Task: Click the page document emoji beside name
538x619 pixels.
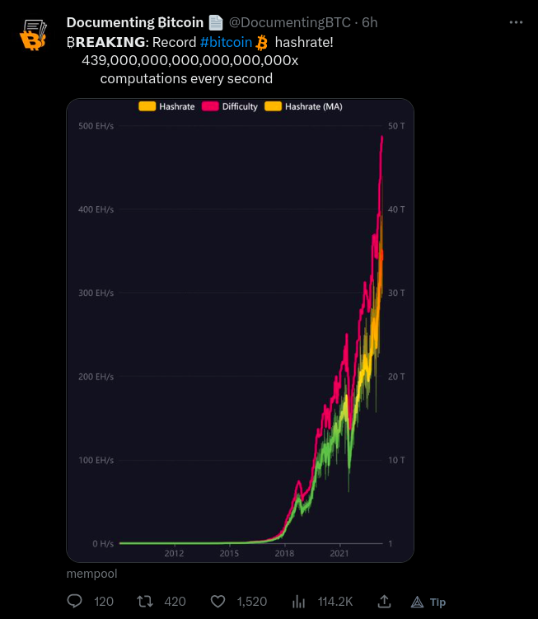Action: click(x=216, y=22)
